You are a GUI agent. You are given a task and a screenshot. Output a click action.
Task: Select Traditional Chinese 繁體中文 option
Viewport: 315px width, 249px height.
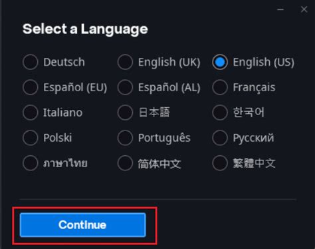(220, 163)
